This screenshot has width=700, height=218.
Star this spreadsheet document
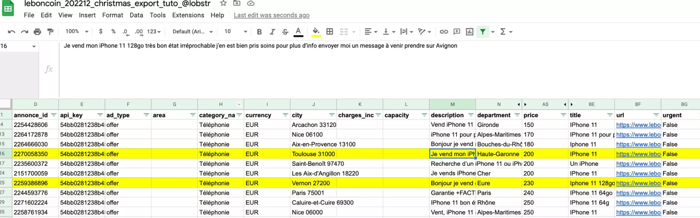tap(223, 3)
